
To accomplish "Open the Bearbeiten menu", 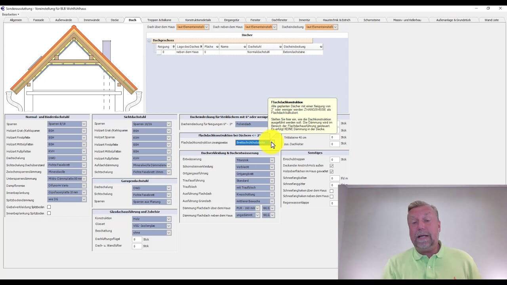I will 10,14.
